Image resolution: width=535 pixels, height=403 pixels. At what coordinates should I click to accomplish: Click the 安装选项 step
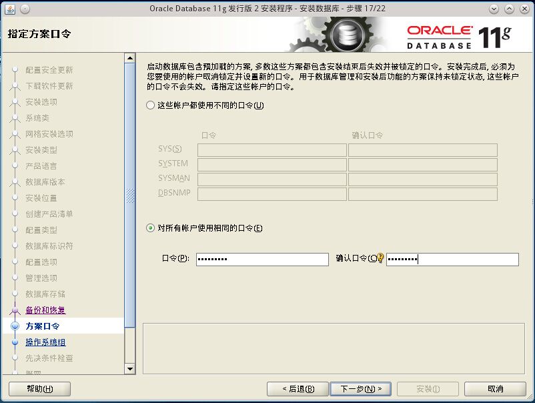(41, 102)
